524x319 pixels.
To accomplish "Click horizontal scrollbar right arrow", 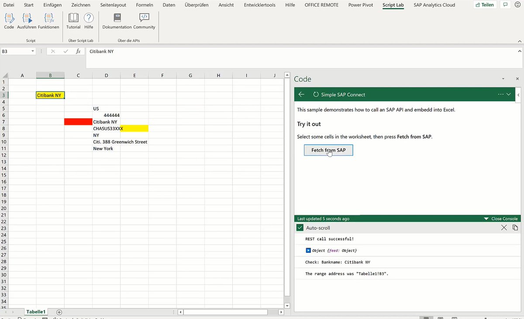I will click(x=282, y=312).
